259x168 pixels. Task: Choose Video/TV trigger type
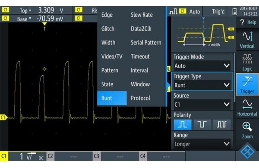coord(112,56)
